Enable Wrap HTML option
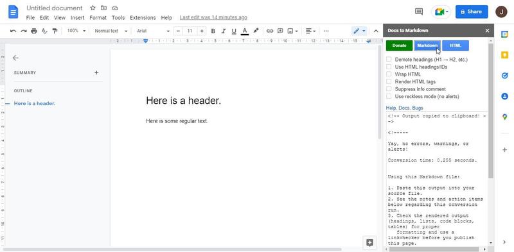 pos(389,74)
